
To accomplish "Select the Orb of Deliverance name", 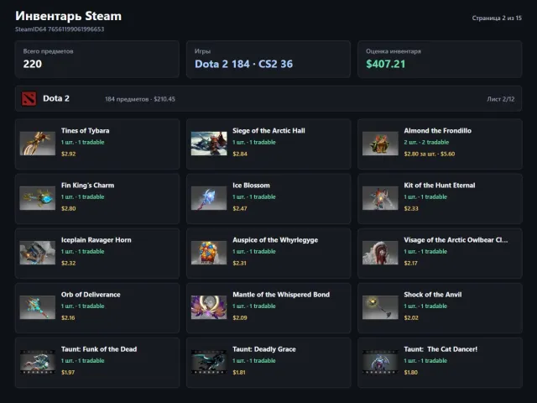I will click(91, 295).
